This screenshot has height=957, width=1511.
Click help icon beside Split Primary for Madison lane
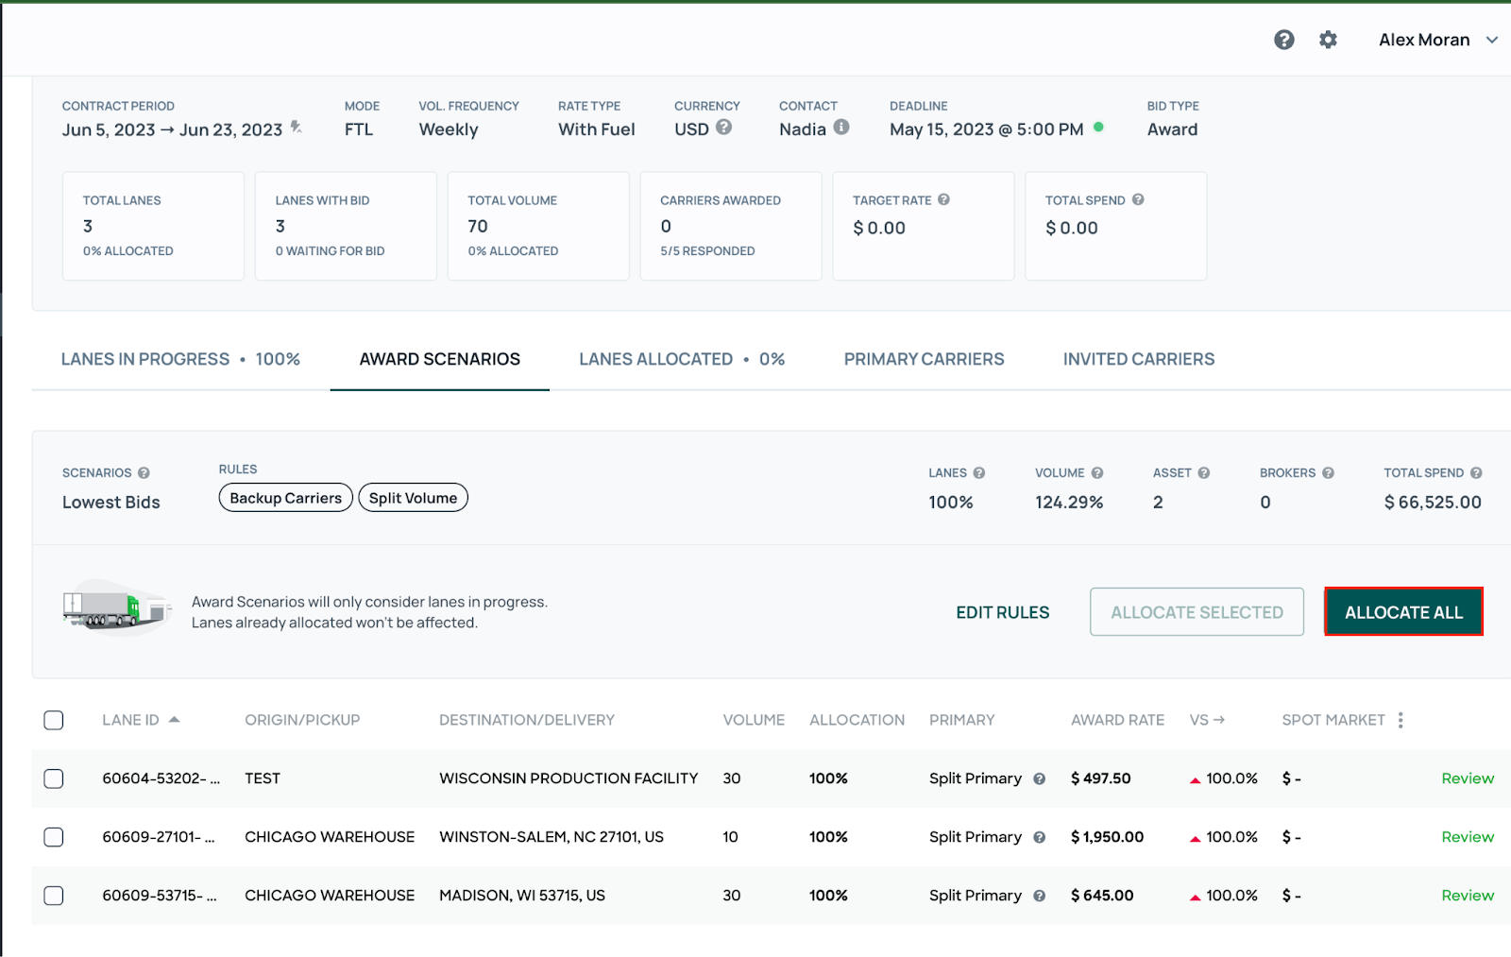pos(1039,896)
